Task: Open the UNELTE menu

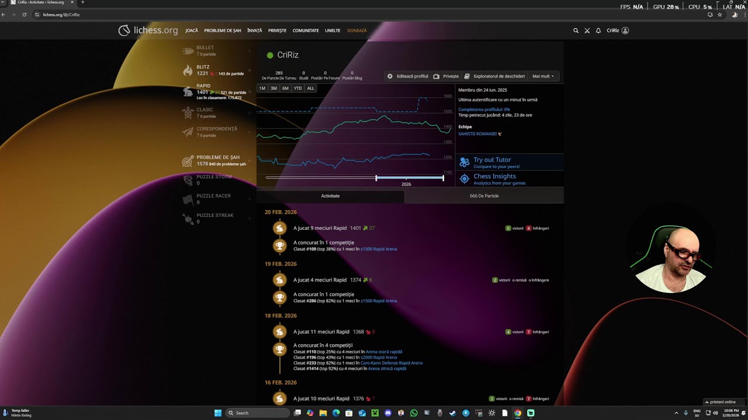Action: click(x=333, y=30)
